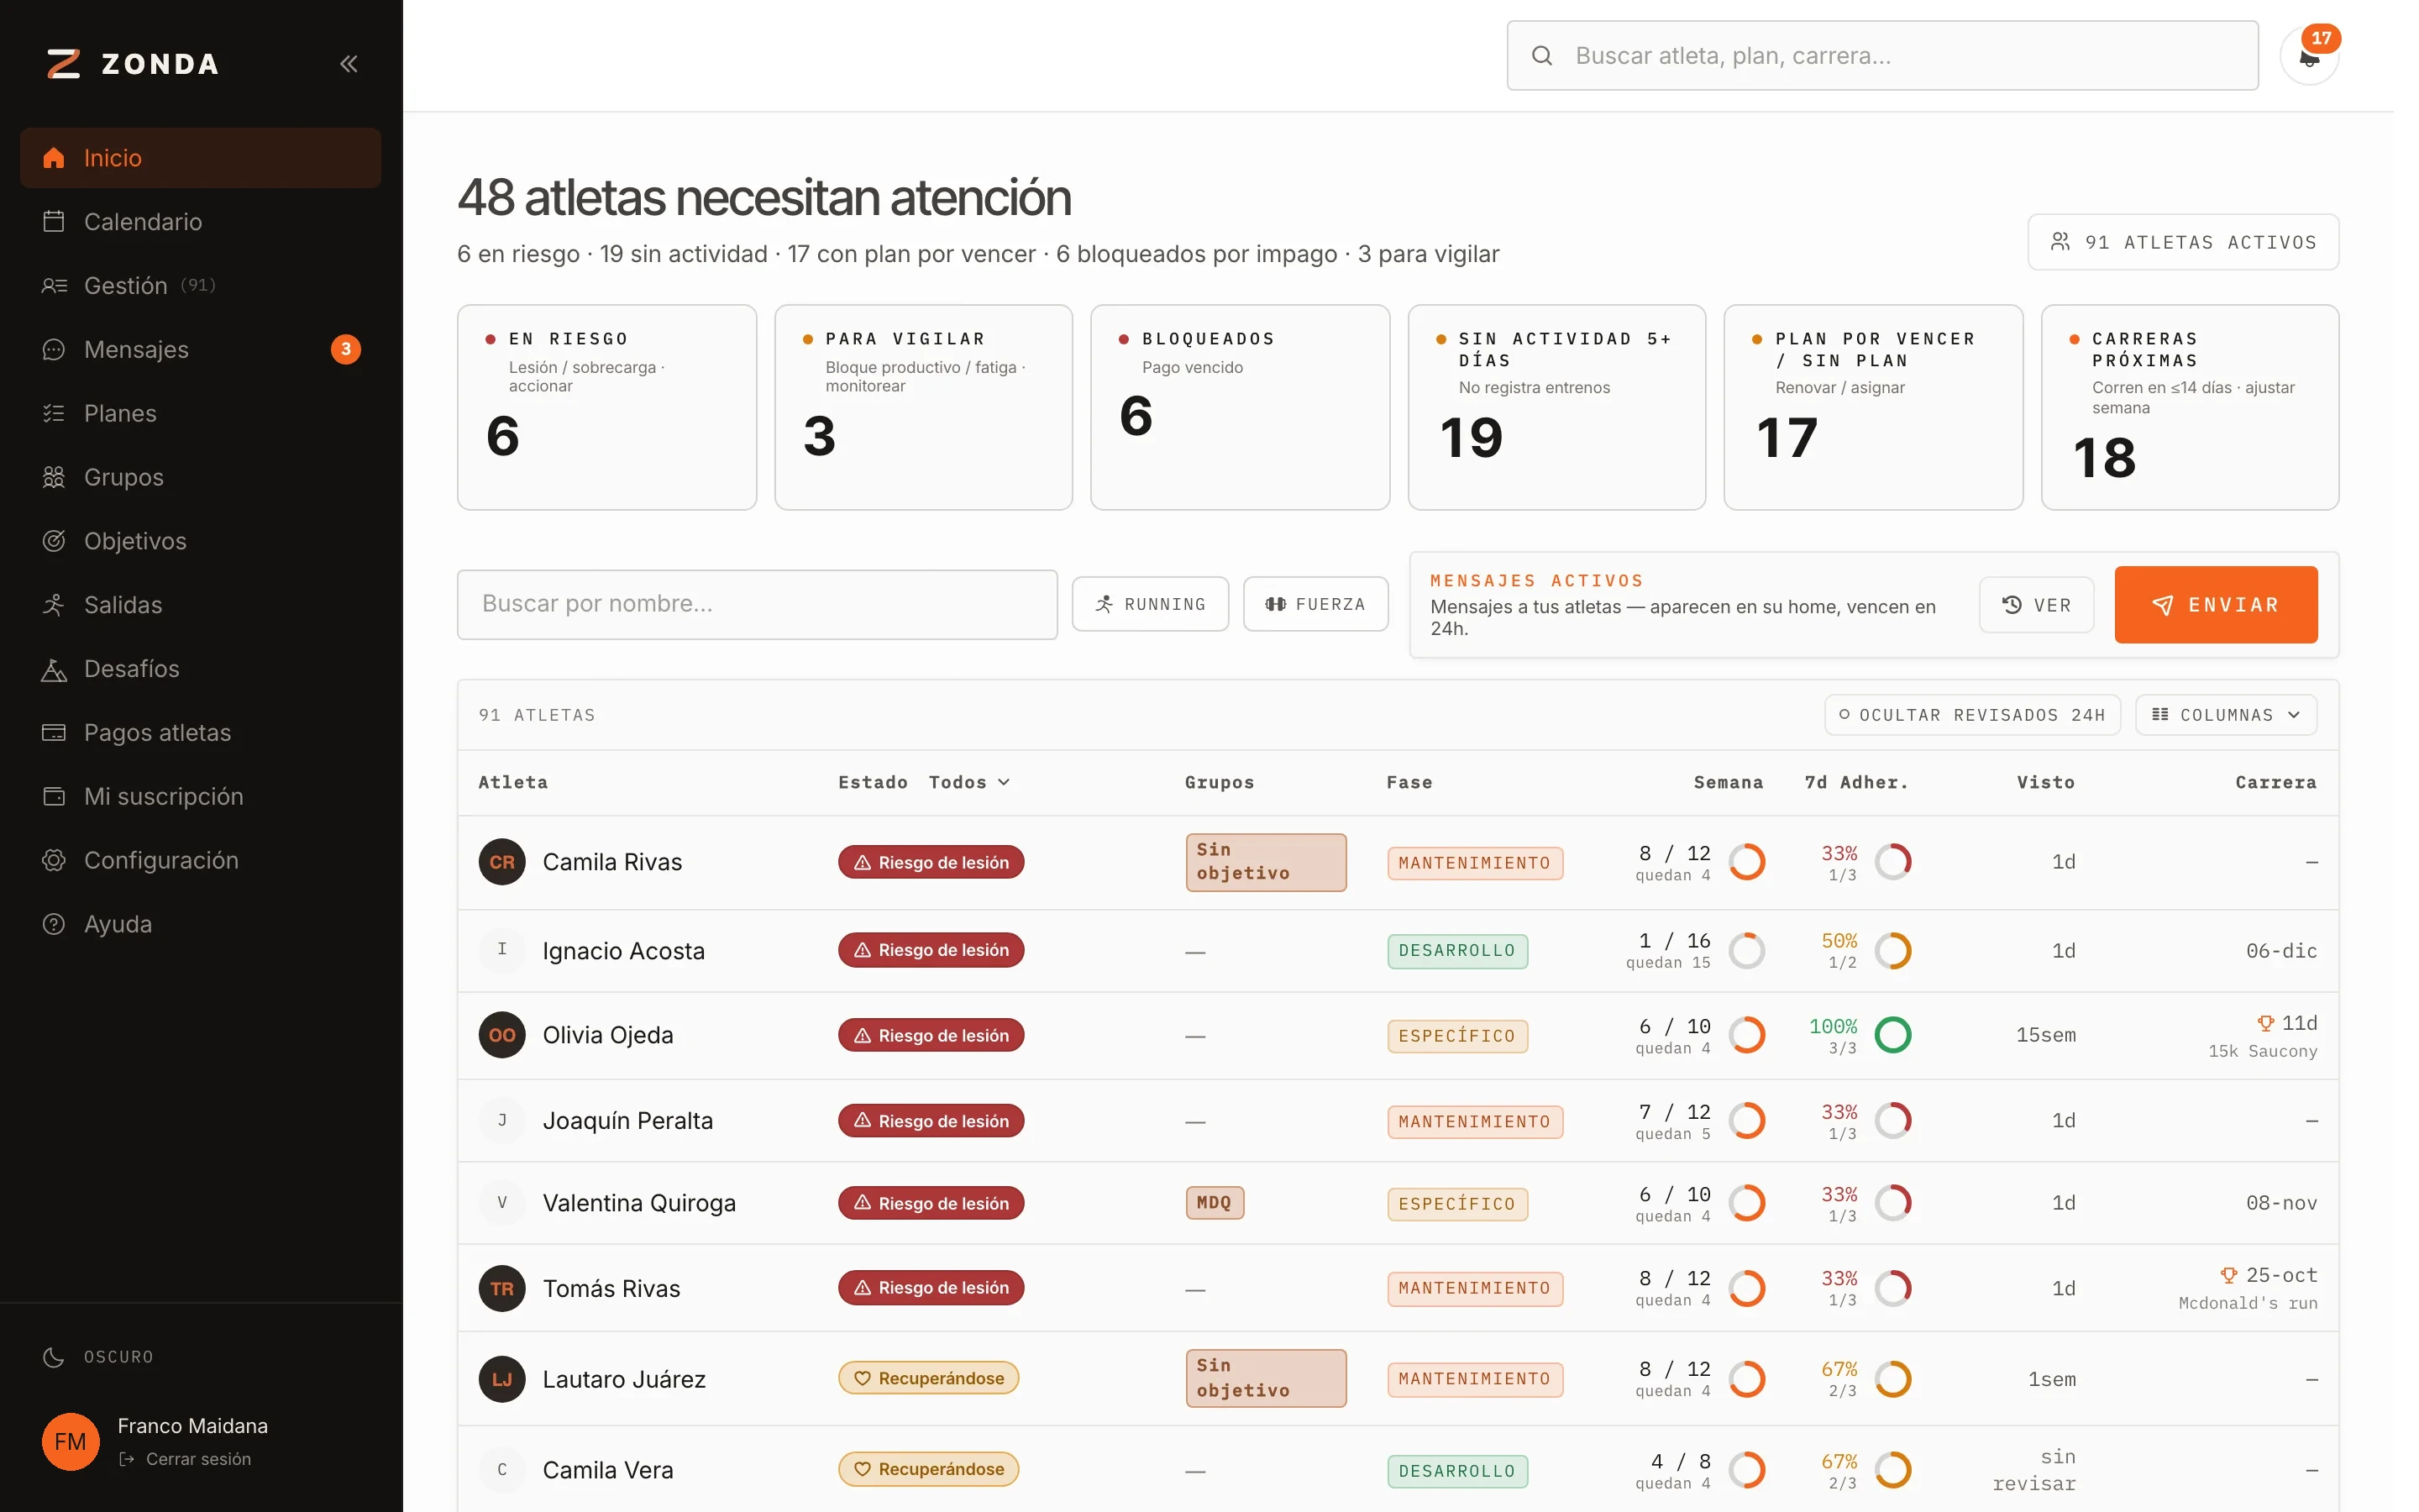Click the Enviar message button
This screenshot has height=1512, width=2419.
coord(2216,605)
